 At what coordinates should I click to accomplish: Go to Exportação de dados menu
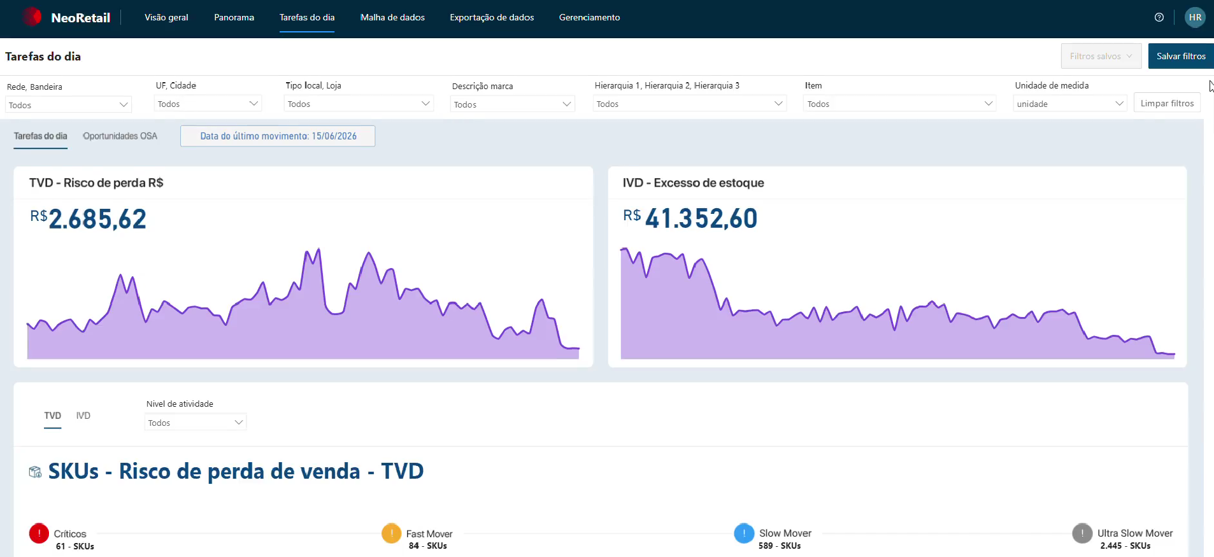tap(492, 17)
